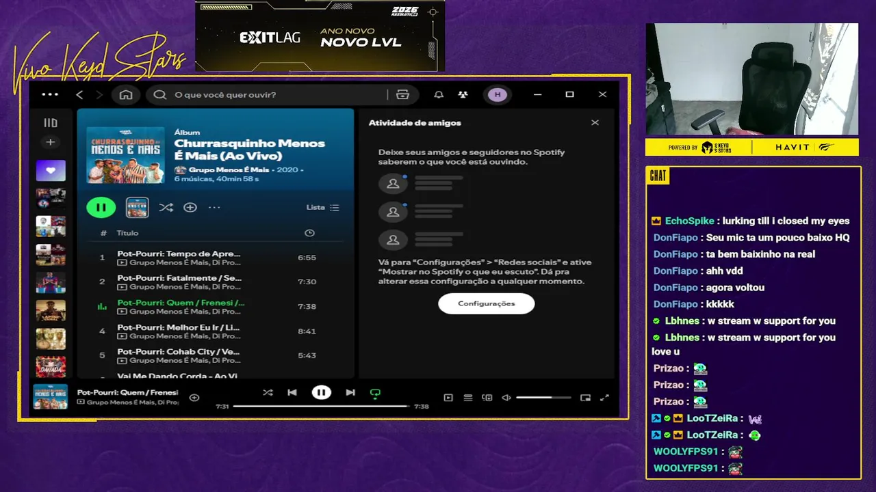Click the CHAT label on stream overlay
The height and width of the screenshot is (492, 876).
pos(658,176)
